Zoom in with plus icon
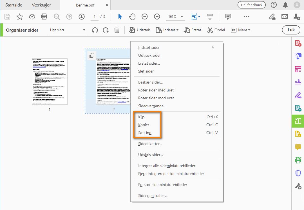Image resolution: width=304 pixels, height=210 pixels. click(157, 17)
